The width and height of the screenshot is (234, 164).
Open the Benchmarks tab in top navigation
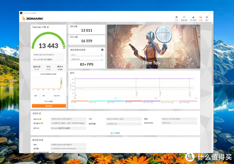pyautogui.click(x=184, y=18)
